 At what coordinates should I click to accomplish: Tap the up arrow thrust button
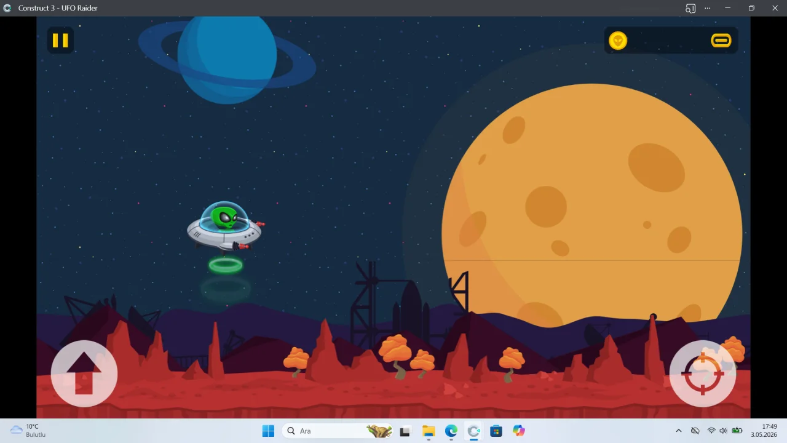(84, 373)
